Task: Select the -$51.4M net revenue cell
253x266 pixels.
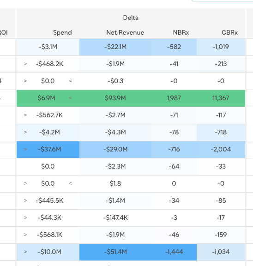Action: [115, 252]
